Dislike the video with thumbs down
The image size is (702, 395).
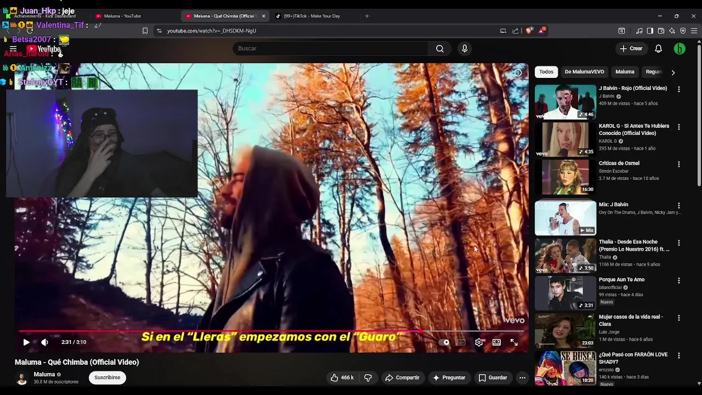[368, 377]
